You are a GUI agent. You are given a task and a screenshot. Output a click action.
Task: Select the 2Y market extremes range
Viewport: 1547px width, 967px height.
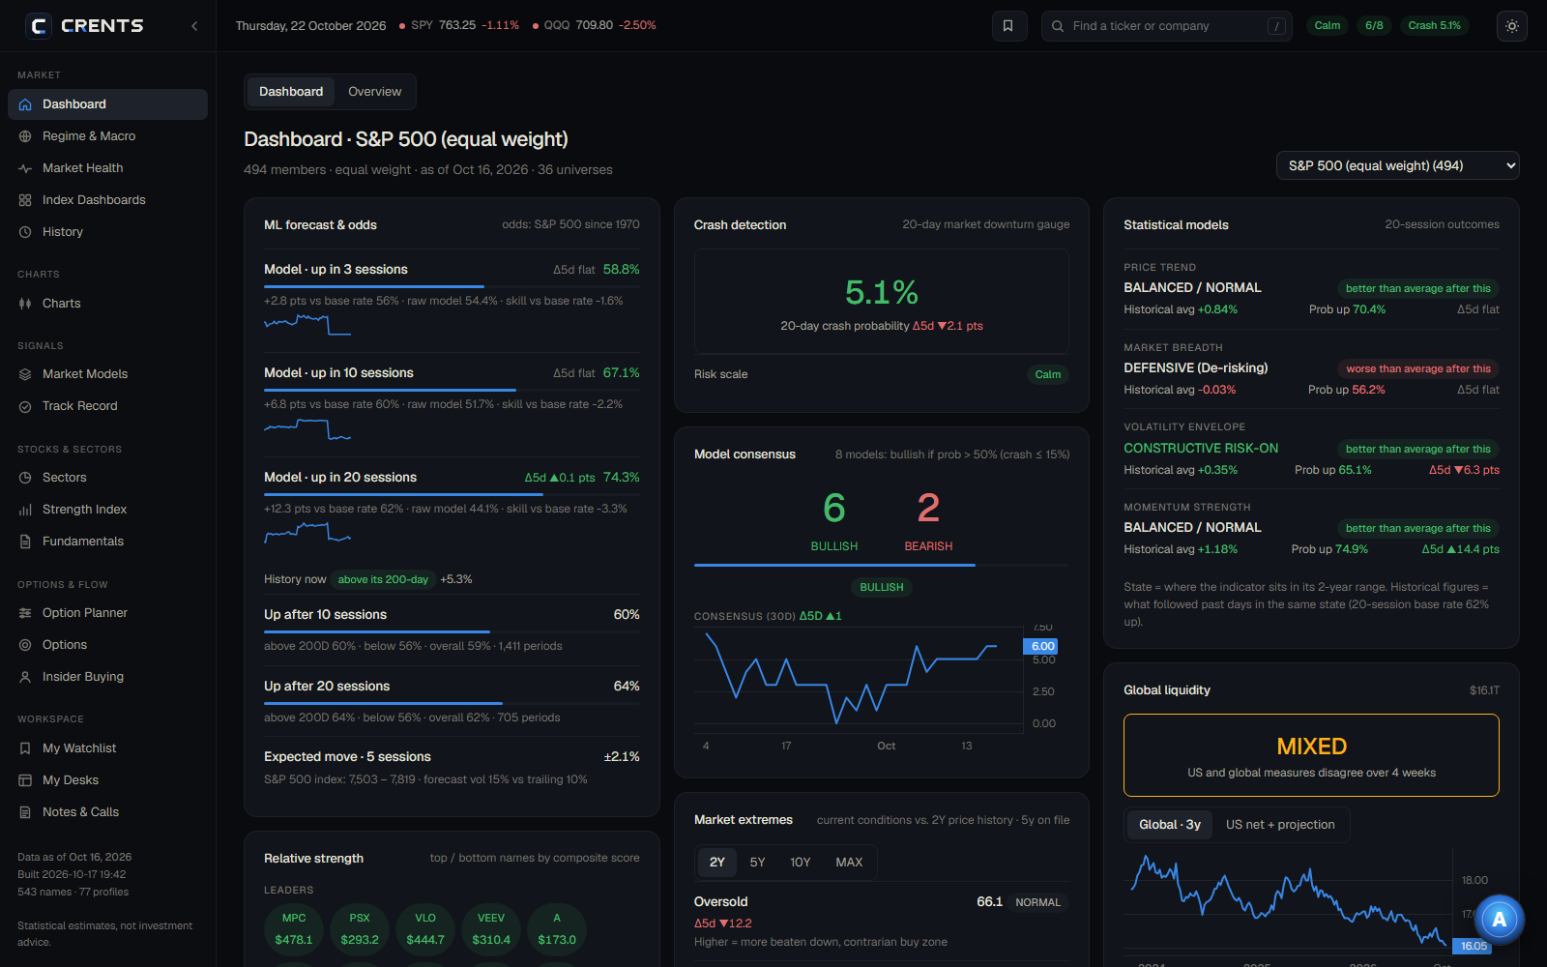click(x=717, y=863)
